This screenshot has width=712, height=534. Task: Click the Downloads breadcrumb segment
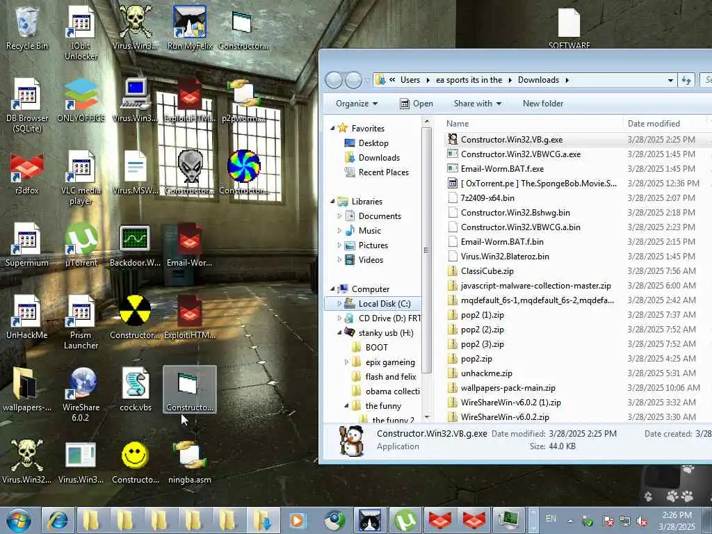[x=539, y=80]
